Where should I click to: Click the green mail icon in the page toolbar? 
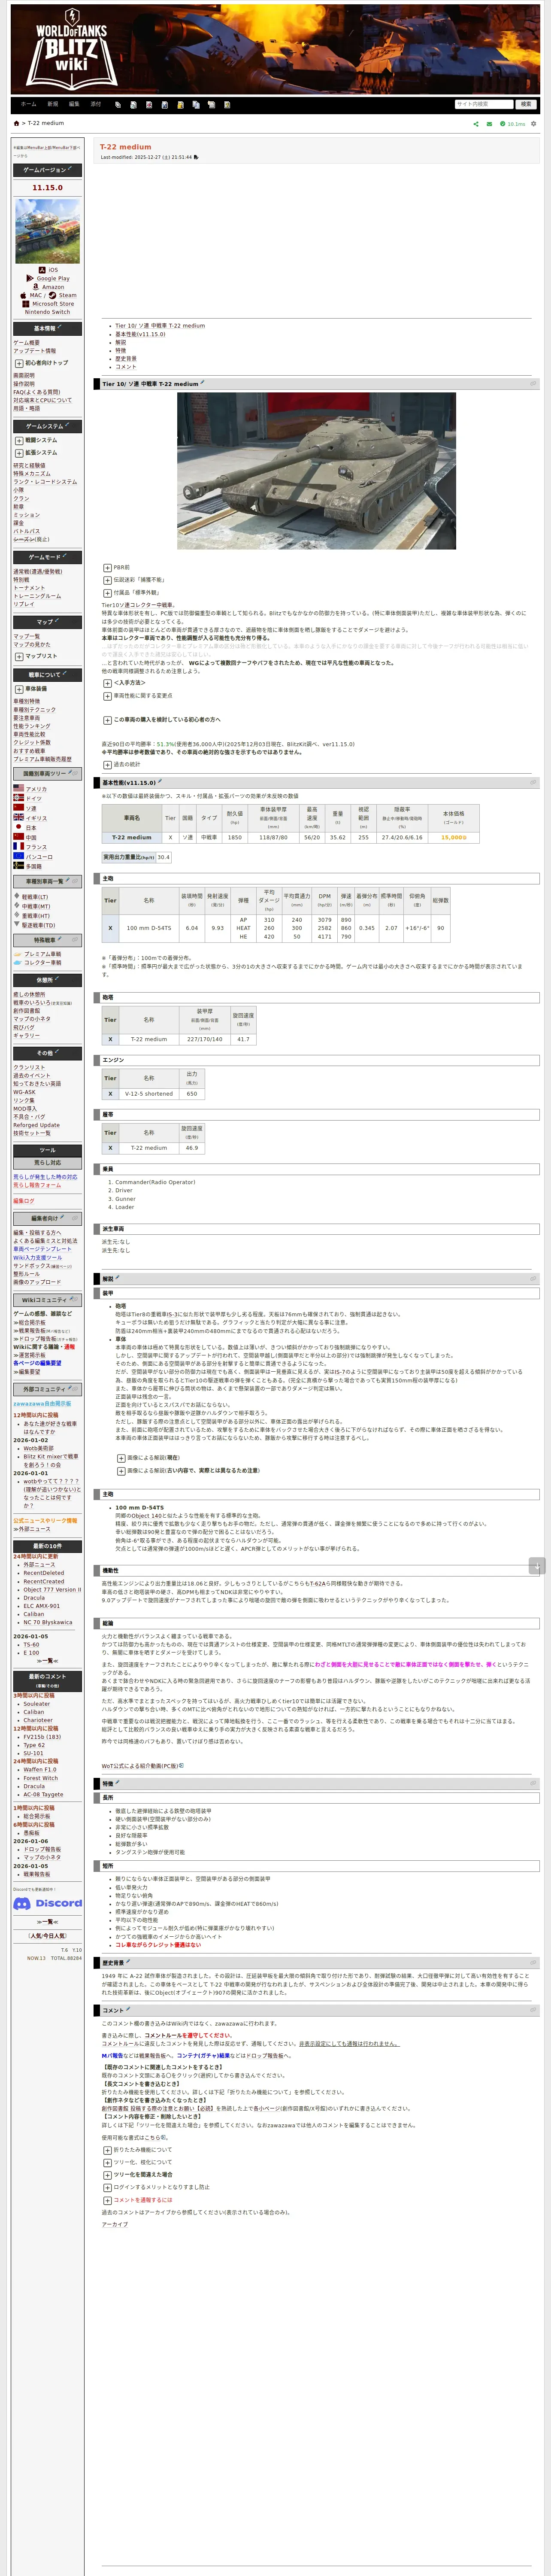(489, 124)
